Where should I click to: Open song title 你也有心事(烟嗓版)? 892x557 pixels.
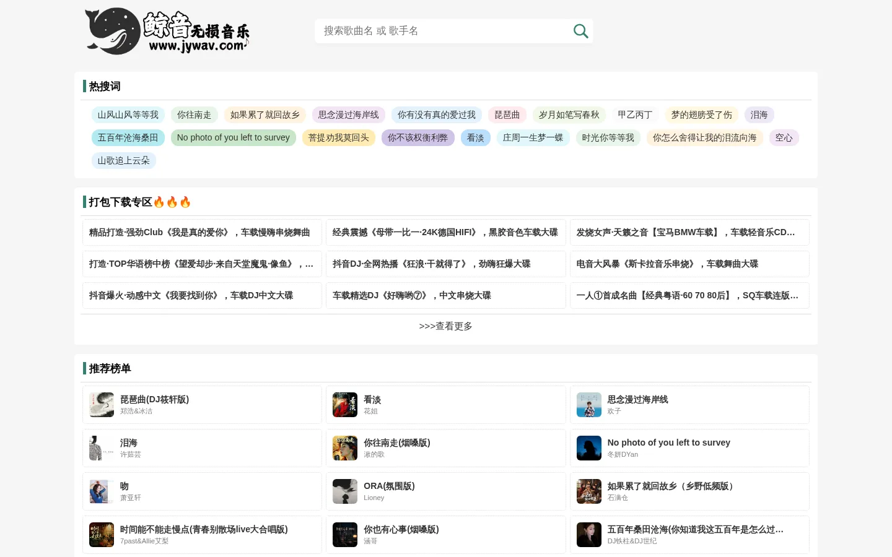pyautogui.click(x=401, y=529)
